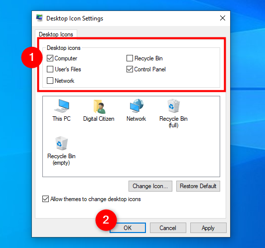The height and width of the screenshot is (248, 265).
Task: Click the "This PC" label text
Action: 61,119
